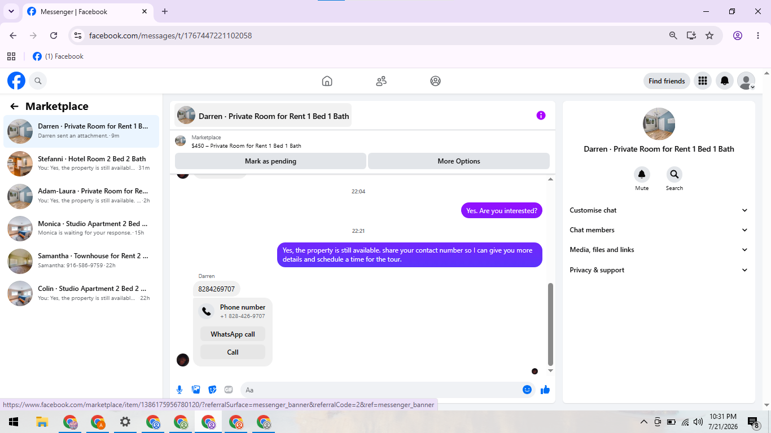This screenshot has height=433, width=771.
Task: Choose a sticker using the sticker icon
Action: (x=212, y=390)
